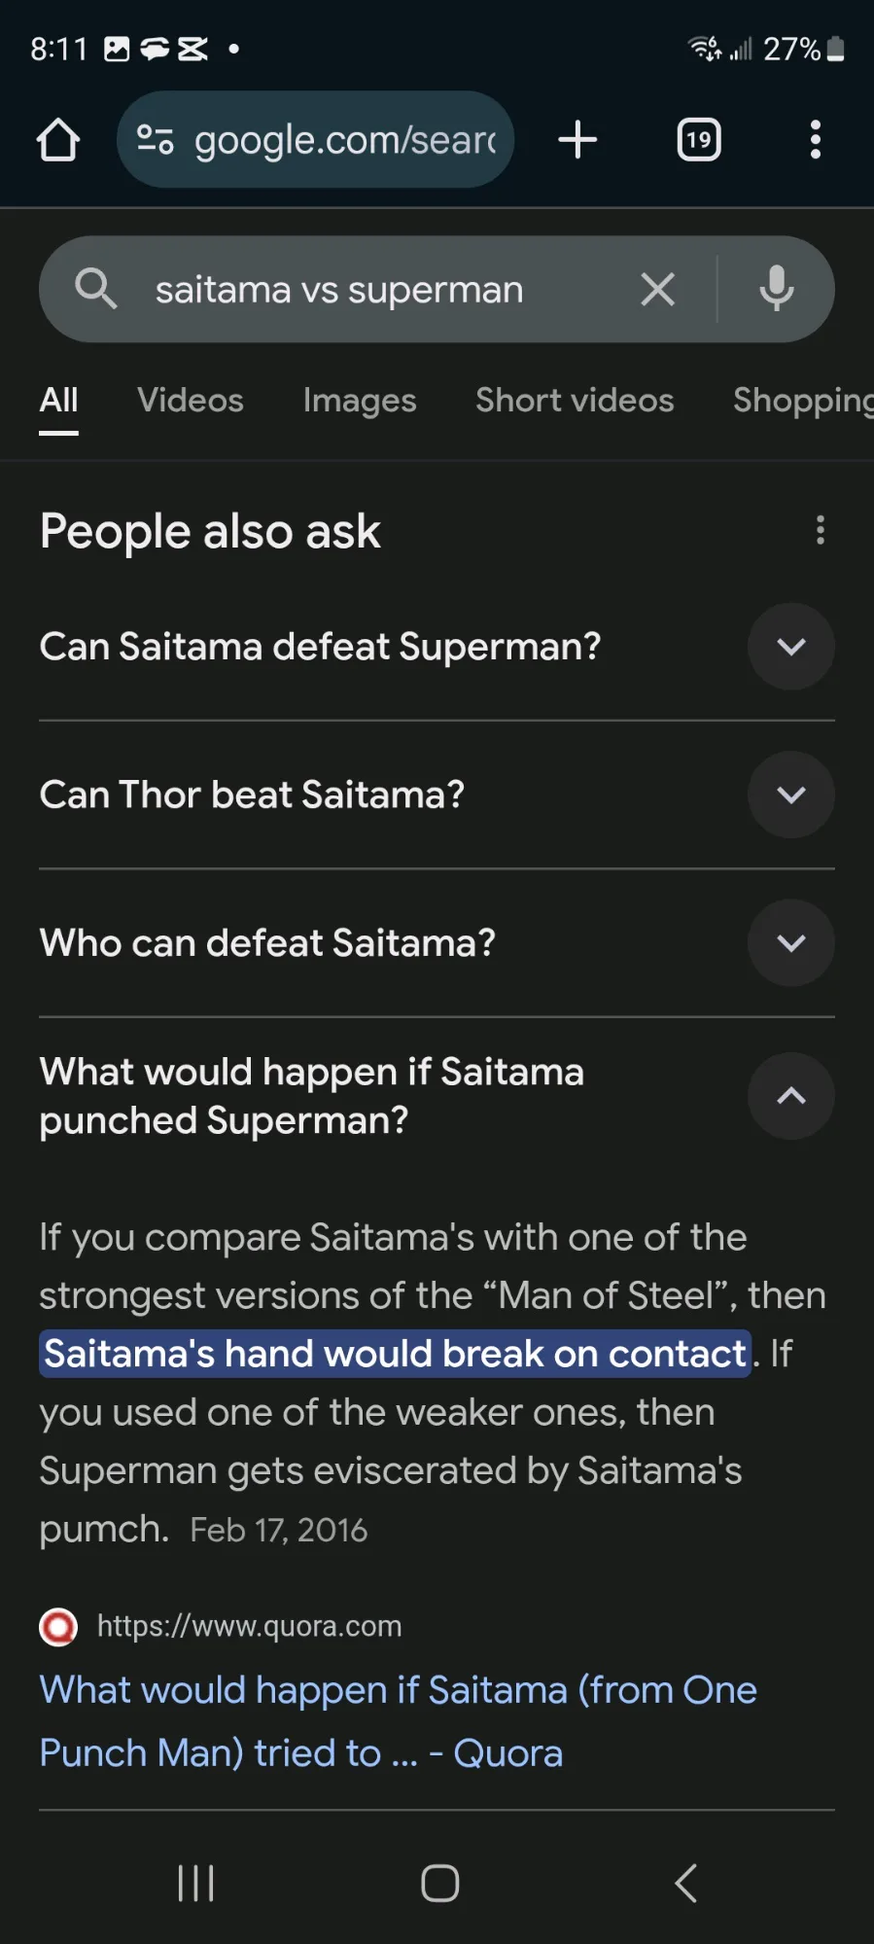Start voice search with microphone icon
This screenshot has height=1944, width=874.
(777, 290)
